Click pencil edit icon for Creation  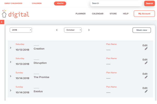tap(146, 49)
